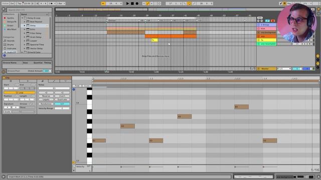Screen dimensions: 321x180
Task: Click the Invert notes button
Action: click(62, 96)
